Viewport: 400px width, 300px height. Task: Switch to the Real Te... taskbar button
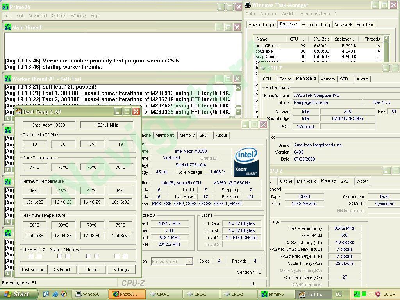click(314, 294)
